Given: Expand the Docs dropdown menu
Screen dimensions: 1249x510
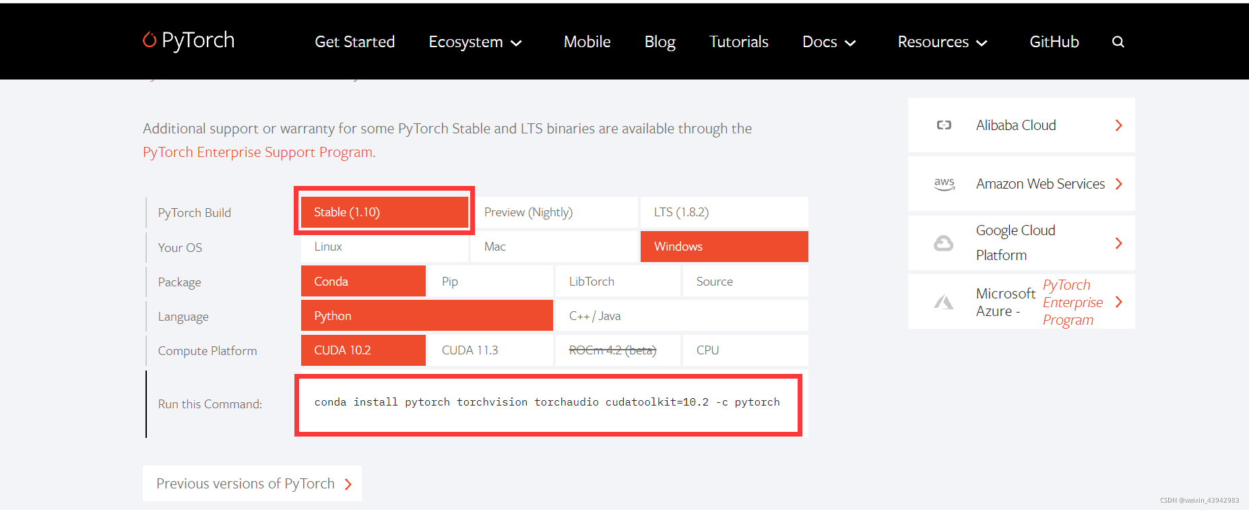Looking at the screenshot, I should (x=829, y=42).
